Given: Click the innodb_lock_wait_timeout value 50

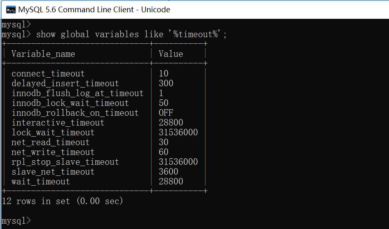Looking at the screenshot, I should click(x=164, y=103).
